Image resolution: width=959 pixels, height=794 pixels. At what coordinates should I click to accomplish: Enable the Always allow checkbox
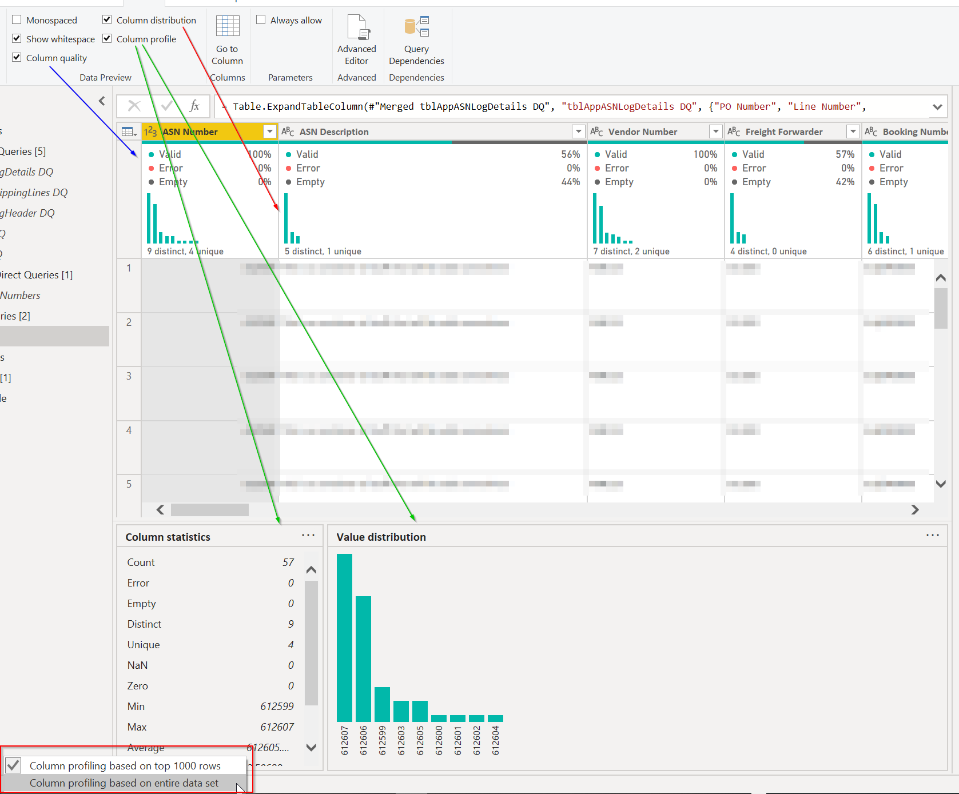[261, 20]
